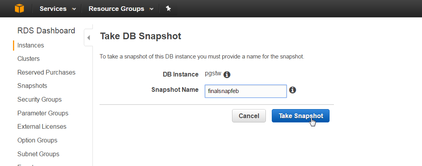
Task: Expand the Services dropdown arrow
Action: [x=74, y=9]
